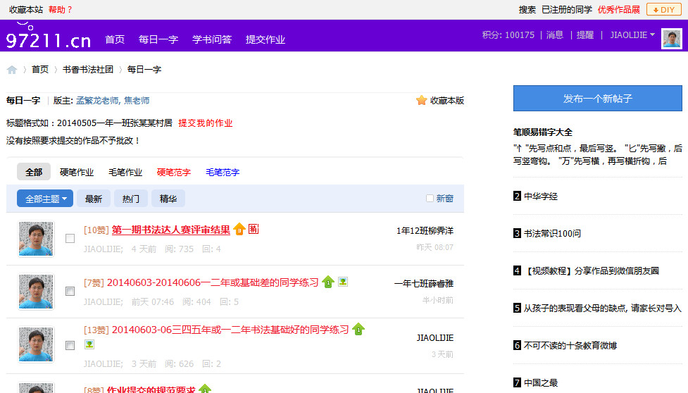Click the orange pin icon on 第一期书法达人赛评审结果
The width and height of the screenshot is (688, 393).
coord(239,229)
